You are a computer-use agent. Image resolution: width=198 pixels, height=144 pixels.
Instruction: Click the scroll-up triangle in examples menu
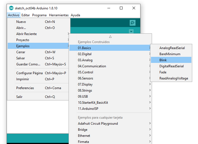[110, 37]
